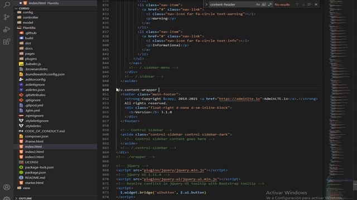Toggle Find in Selection icon
Screen dimensions: 357x200
309,4
